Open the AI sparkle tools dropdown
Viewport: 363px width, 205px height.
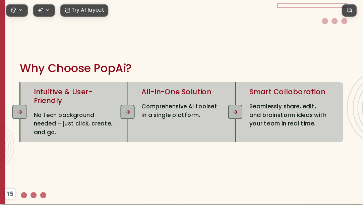click(x=44, y=10)
